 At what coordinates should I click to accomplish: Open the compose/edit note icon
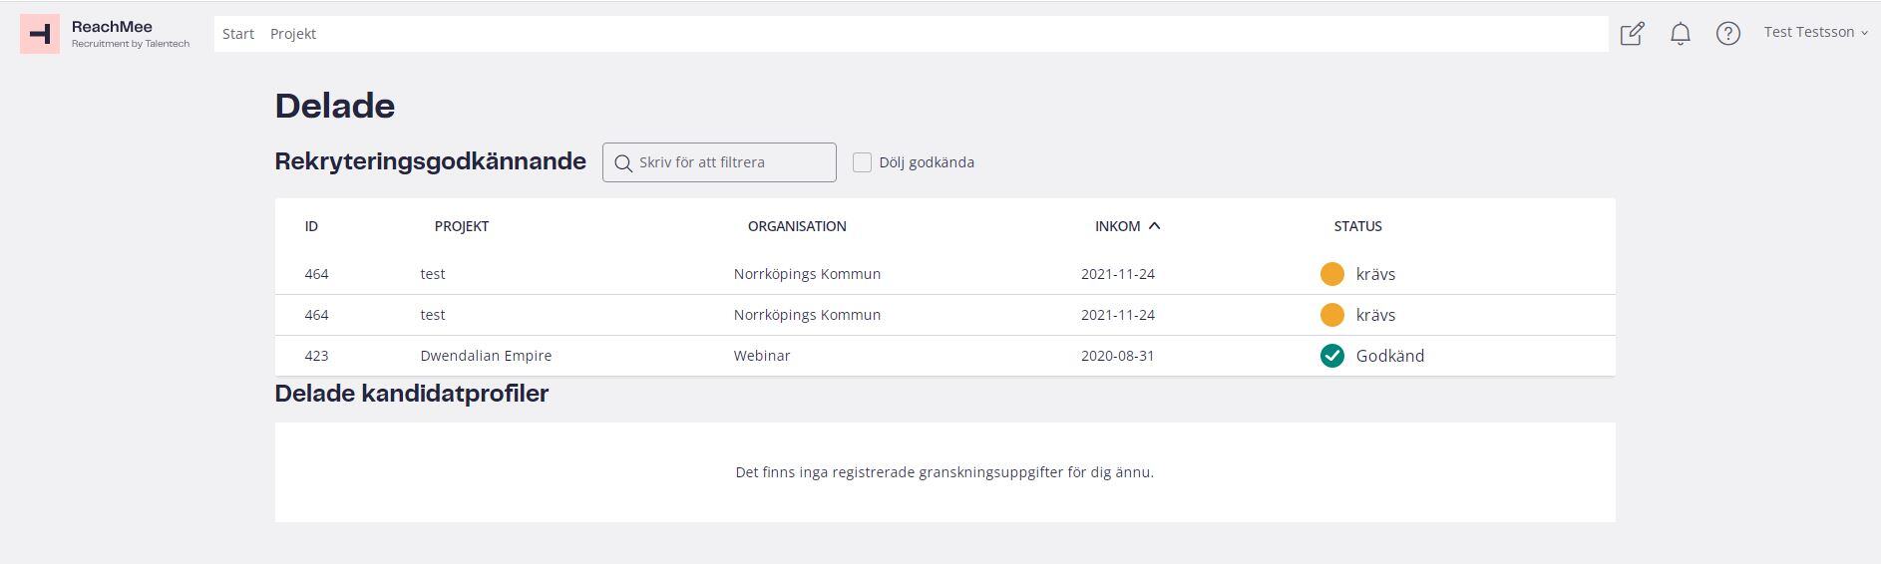pos(1633,34)
